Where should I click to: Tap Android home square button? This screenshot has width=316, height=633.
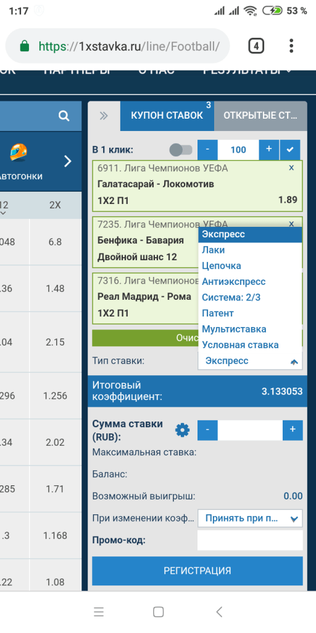point(159,612)
